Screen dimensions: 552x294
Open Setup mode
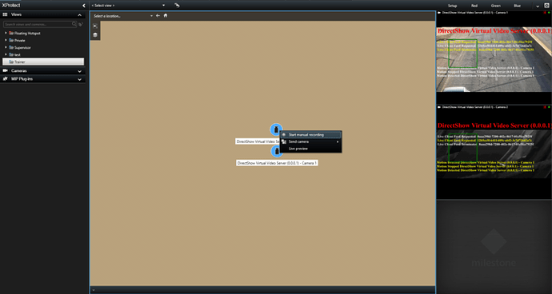[452, 6]
